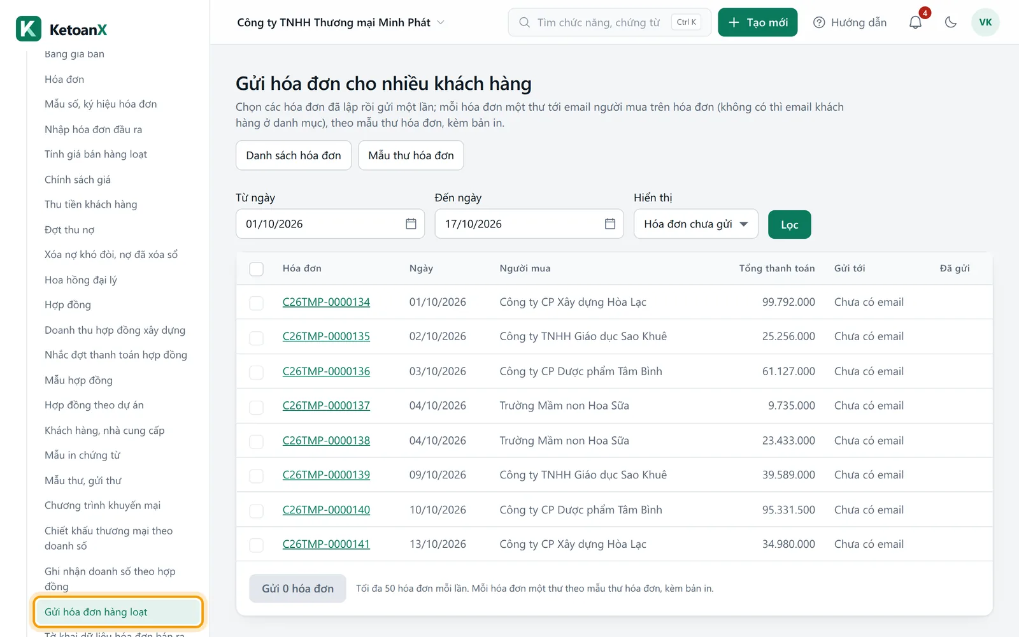Image resolution: width=1019 pixels, height=637 pixels.
Task: Open invoice link C26TMP-0000138
Action: [x=326, y=440]
